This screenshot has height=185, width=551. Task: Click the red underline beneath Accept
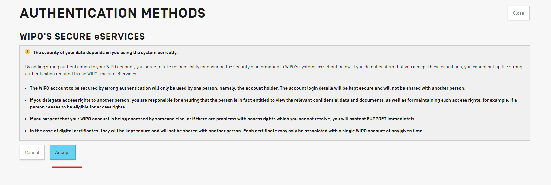(x=67, y=167)
